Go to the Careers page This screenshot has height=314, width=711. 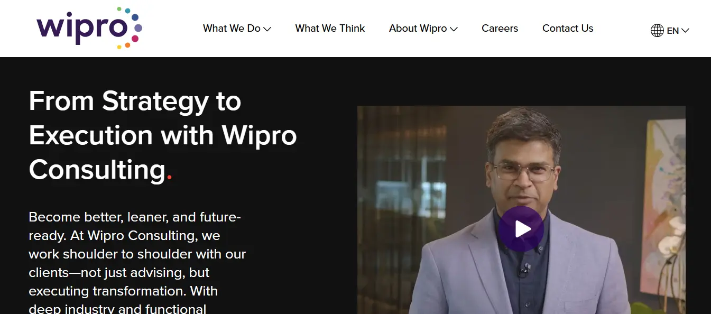click(500, 29)
